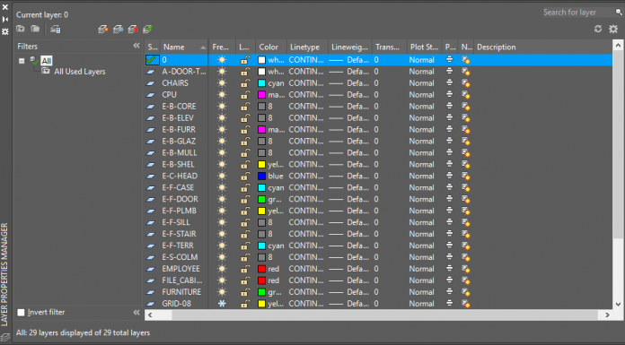The height and width of the screenshot is (345, 625).
Task: Thaw the GRID-08 layer snowflake
Action: 222,304
